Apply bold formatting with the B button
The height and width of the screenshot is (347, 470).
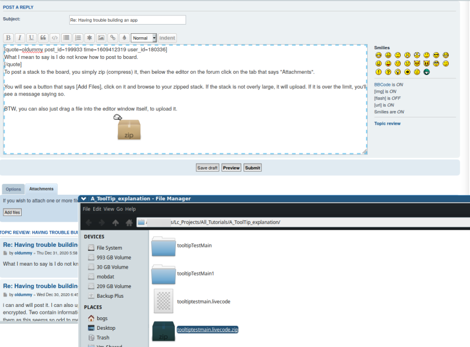click(9, 38)
